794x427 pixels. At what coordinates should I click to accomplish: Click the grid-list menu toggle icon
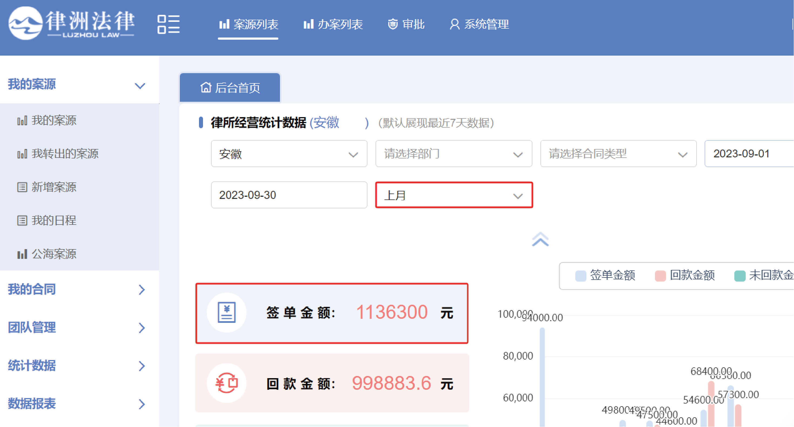[x=168, y=24]
